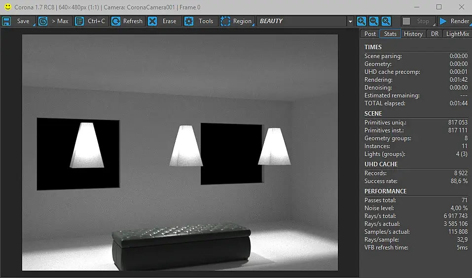Click the Erase text label

pos(170,21)
